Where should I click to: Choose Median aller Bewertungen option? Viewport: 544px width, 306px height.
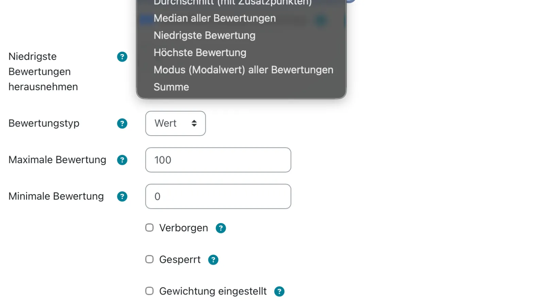pyautogui.click(x=215, y=18)
